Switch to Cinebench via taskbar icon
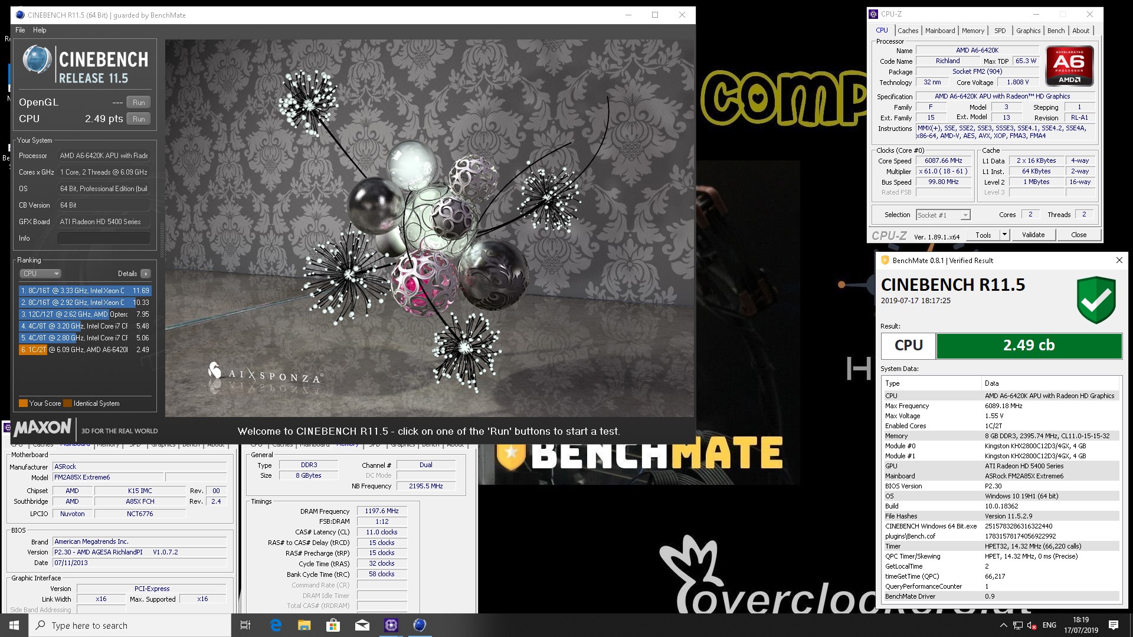The height and width of the screenshot is (637, 1133). (420, 625)
